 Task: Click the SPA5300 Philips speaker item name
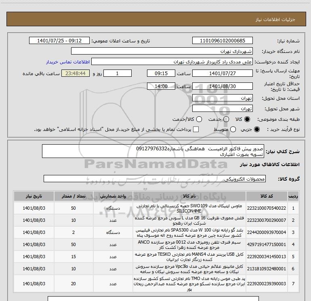(189, 233)
